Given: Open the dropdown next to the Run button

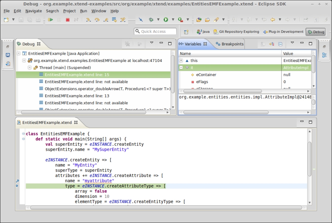Looking at the screenshot, I should click(173, 20).
